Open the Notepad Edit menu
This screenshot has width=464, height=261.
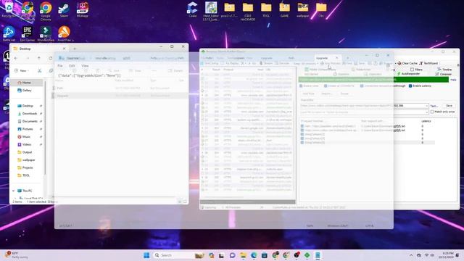coord(72,66)
